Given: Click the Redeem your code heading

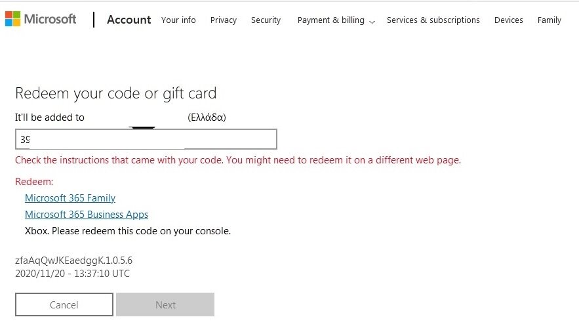Looking at the screenshot, I should tap(115, 93).
